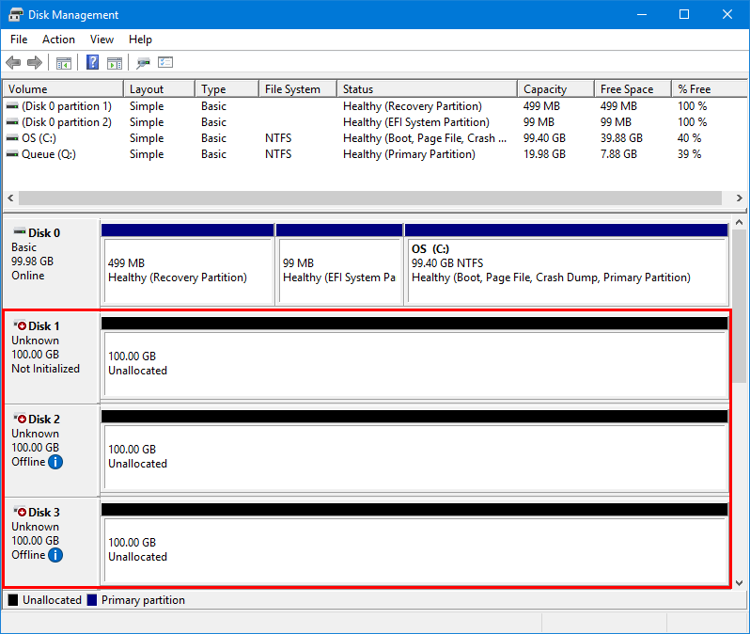Click the blue Help question mark icon
This screenshot has height=634, width=750.
[x=93, y=63]
